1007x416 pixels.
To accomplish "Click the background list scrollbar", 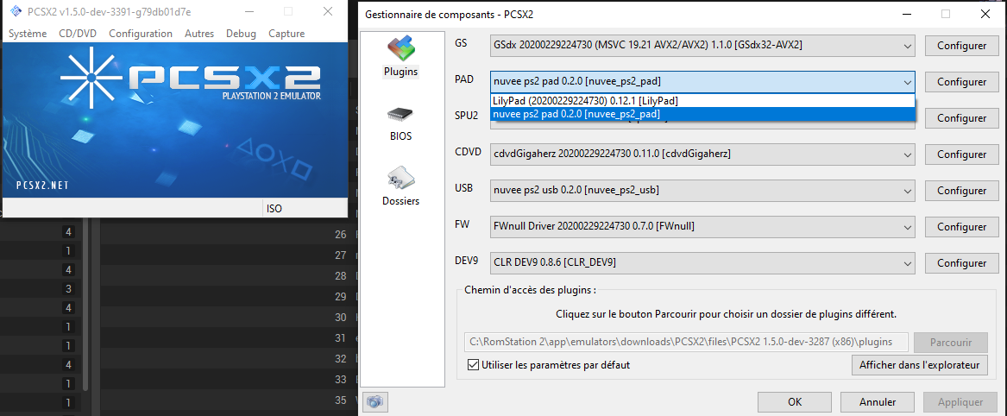I will coord(86,305).
